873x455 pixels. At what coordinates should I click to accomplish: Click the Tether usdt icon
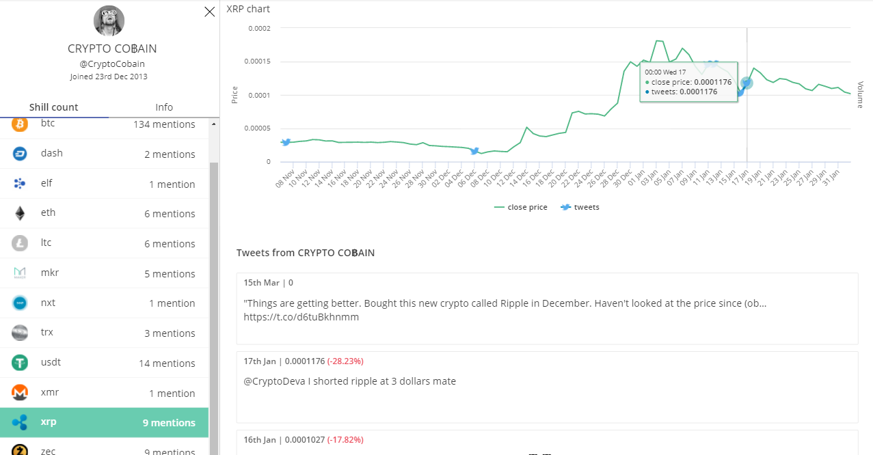pyautogui.click(x=20, y=362)
